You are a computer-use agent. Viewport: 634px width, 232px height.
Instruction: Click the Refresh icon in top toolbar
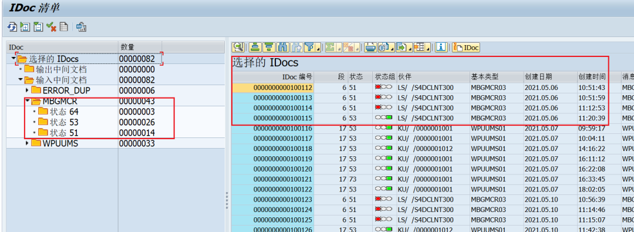[x=12, y=27]
